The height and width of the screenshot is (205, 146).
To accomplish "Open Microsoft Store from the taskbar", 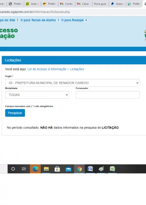I will click(57, 169).
